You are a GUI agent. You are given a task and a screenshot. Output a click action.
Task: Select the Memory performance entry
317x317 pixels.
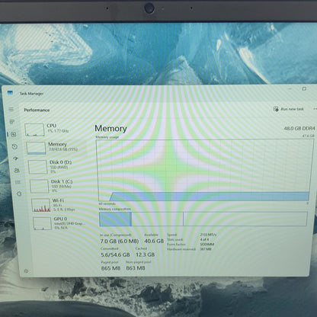click(58, 148)
